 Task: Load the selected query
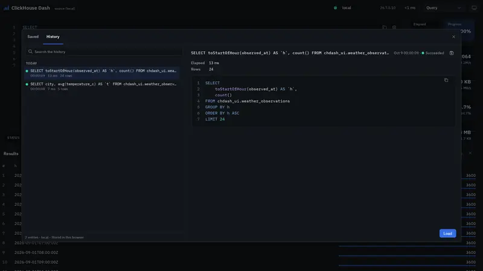[x=447, y=234]
